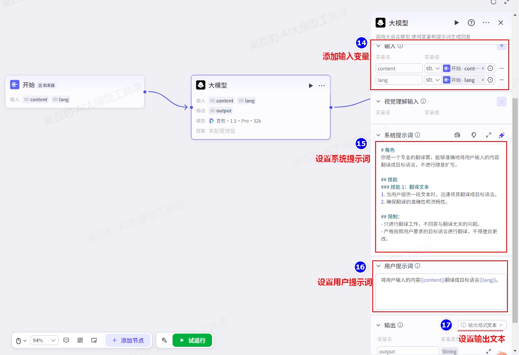Viewport: 519px width, 355px height.
Task: Clear the 开始·lang variable reference
Action: (483, 80)
